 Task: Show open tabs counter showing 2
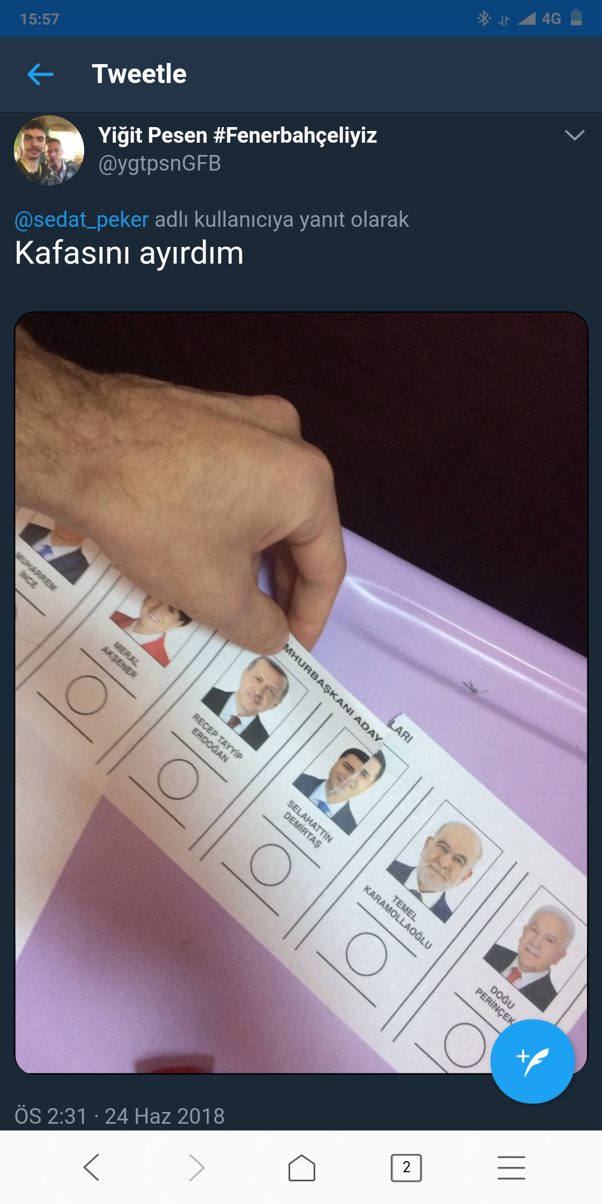point(406,1167)
